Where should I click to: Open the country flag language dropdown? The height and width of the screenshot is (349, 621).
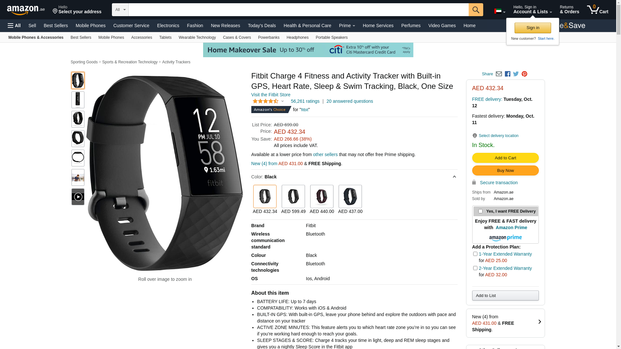500,11
